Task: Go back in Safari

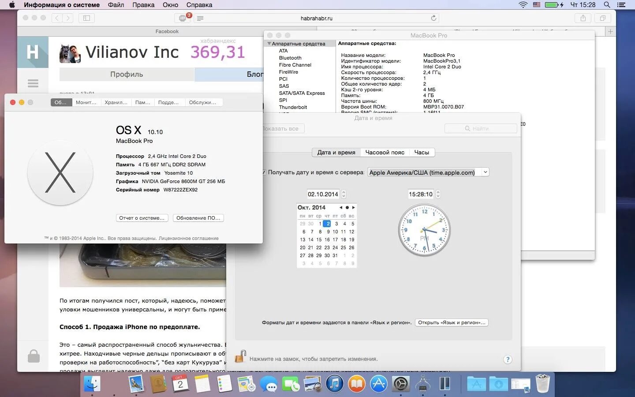Action: (x=57, y=18)
